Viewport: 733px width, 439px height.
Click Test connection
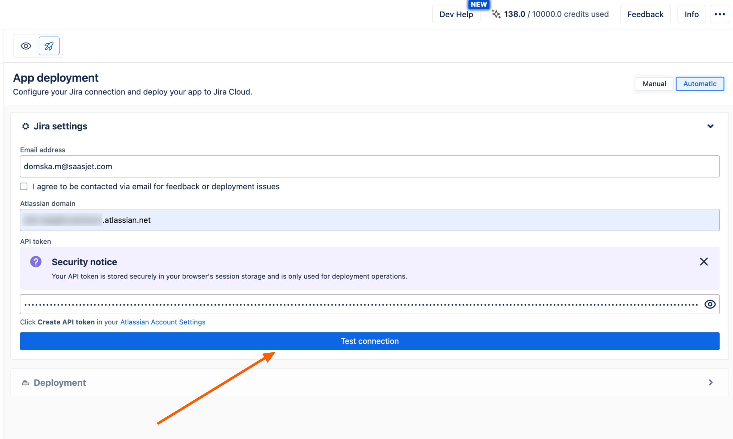pyautogui.click(x=370, y=341)
